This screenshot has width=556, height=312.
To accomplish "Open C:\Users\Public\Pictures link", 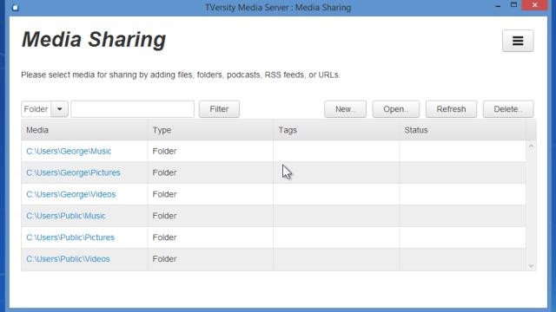I will pyautogui.click(x=70, y=237).
